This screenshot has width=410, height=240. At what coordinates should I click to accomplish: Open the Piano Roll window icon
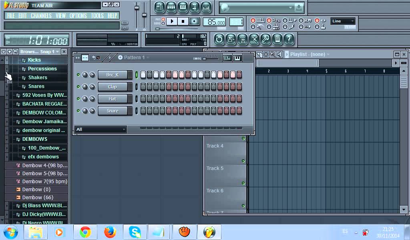click(183, 7)
